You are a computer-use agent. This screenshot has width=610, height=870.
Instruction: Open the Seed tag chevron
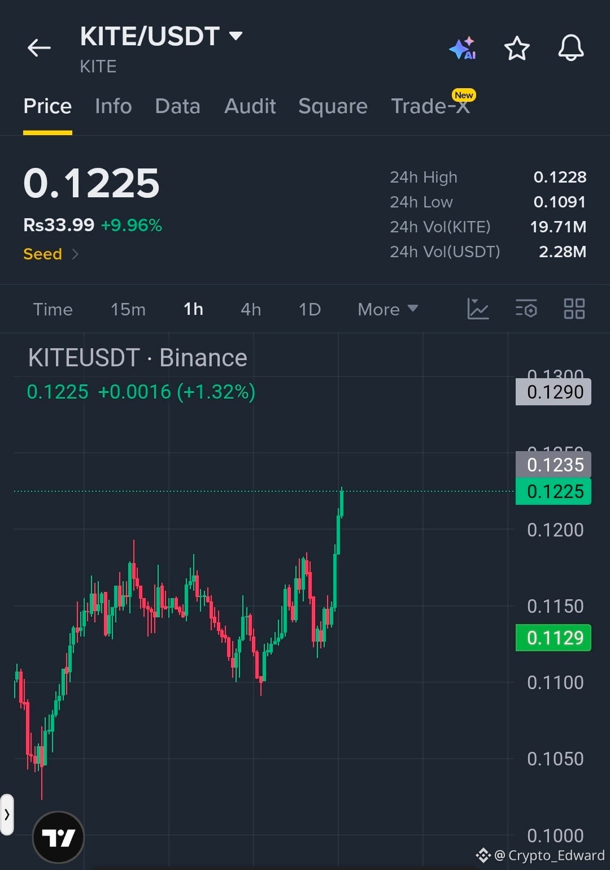point(75,254)
